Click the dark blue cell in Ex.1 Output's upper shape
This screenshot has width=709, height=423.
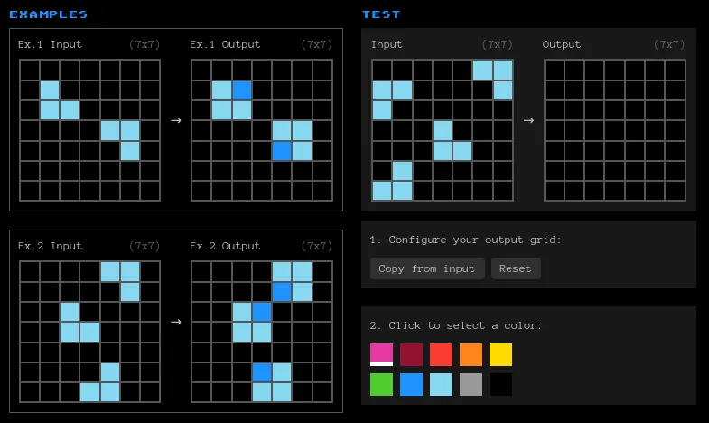pos(242,90)
